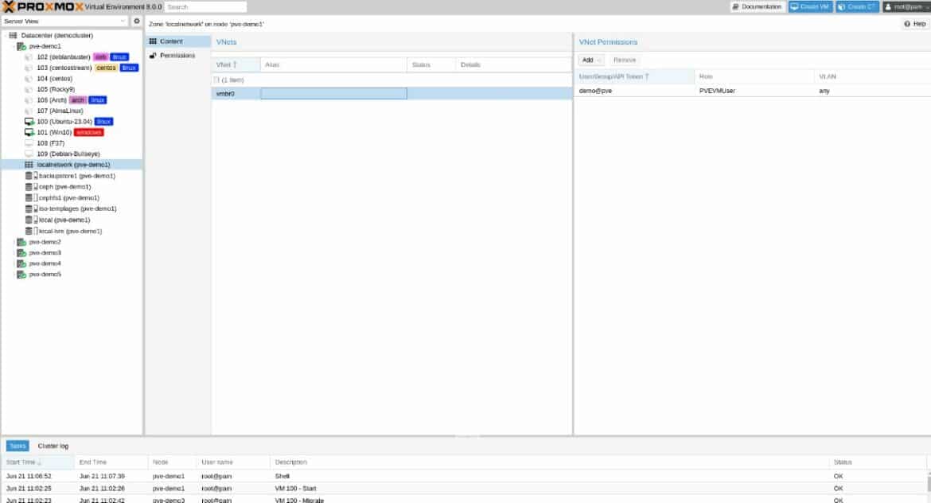Click the 'windows' tag on VM 101

(x=89, y=132)
